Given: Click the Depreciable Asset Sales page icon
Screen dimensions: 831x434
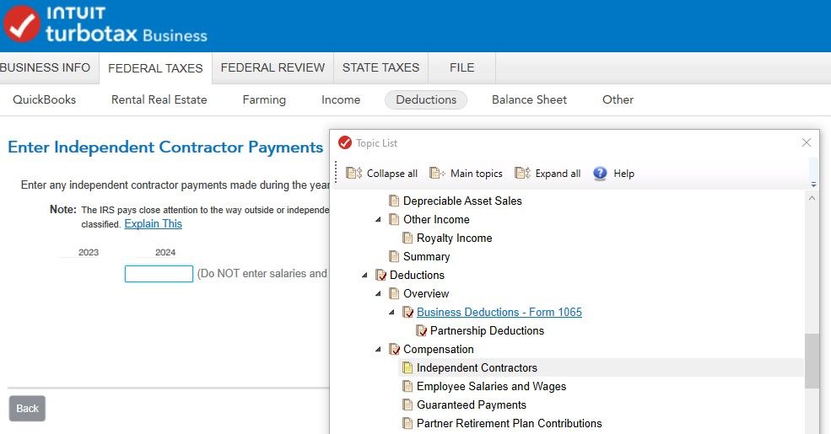Looking at the screenshot, I should click(x=394, y=201).
